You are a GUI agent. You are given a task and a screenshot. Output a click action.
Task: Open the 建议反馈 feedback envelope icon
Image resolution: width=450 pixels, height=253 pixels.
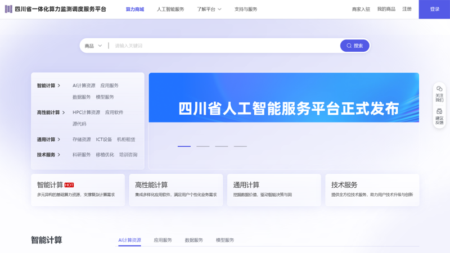tap(439, 111)
